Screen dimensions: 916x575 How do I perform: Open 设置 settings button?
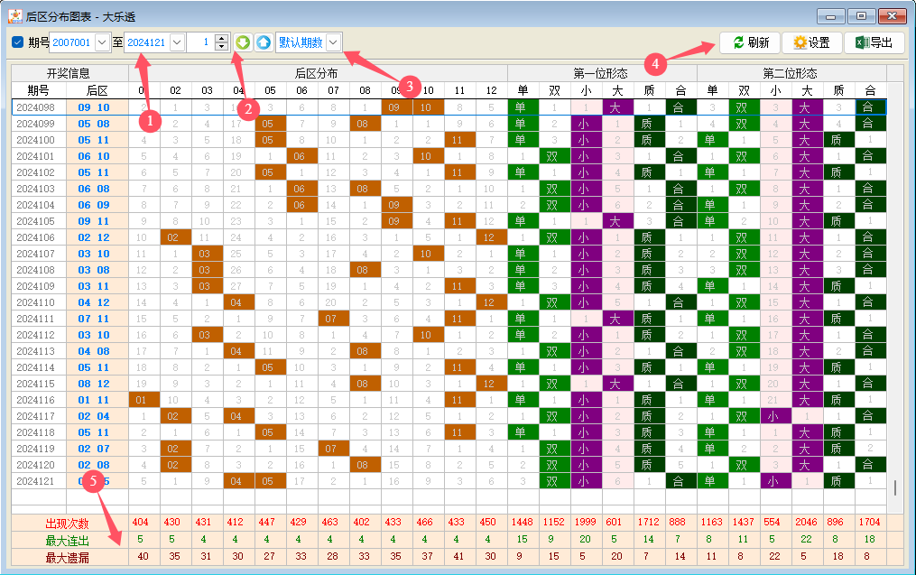(x=812, y=42)
